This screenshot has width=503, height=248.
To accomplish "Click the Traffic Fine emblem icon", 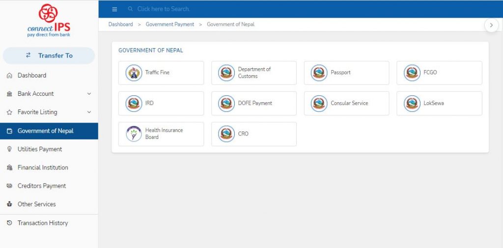I will pos(134,73).
